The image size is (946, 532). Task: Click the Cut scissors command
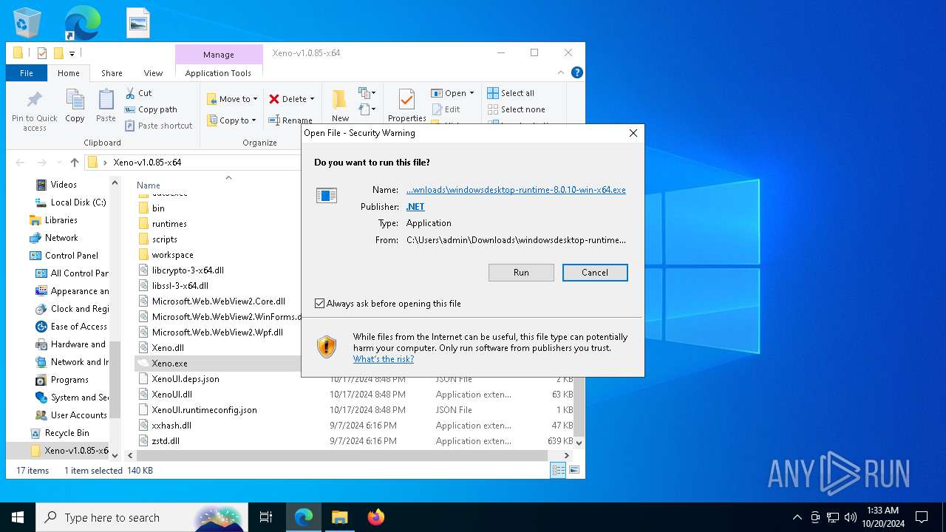pyautogui.click(x=138, y=93)
